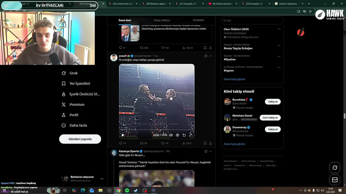Share the top Bahçeli post
Screen dimensions: 346x194
pos(211,48)
